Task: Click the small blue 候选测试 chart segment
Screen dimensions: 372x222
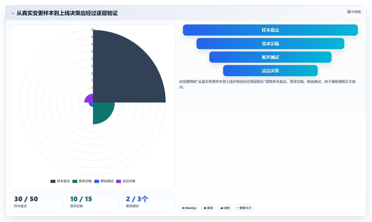Action: pos(91,104)
